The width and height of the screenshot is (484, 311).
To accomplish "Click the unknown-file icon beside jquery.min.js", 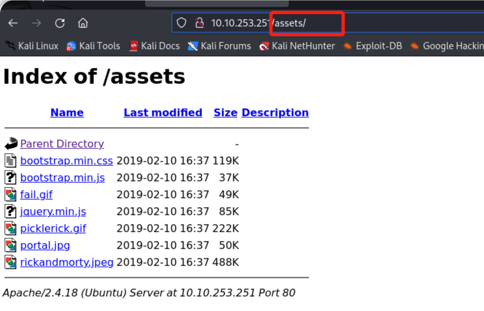I will coord(10,212).
